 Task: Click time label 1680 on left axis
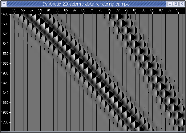pos(5,112)
